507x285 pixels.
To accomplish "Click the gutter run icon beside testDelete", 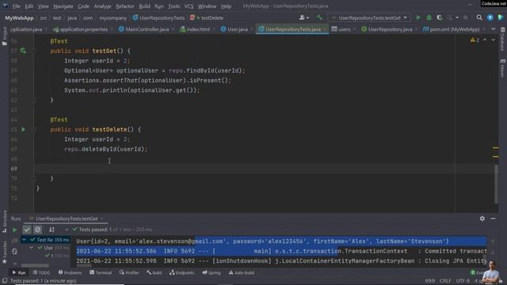I will point(23,129).
